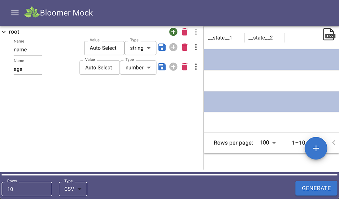
Task: Open the number type dropdown
Action: click(x=138, y=68)
